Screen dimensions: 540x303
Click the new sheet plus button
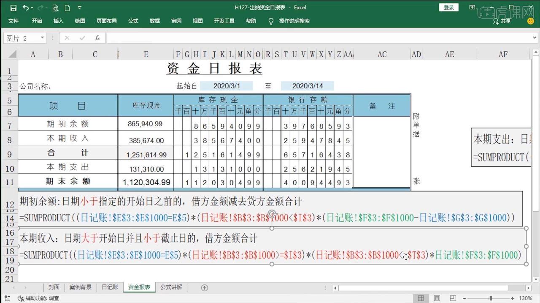[205, 287]
